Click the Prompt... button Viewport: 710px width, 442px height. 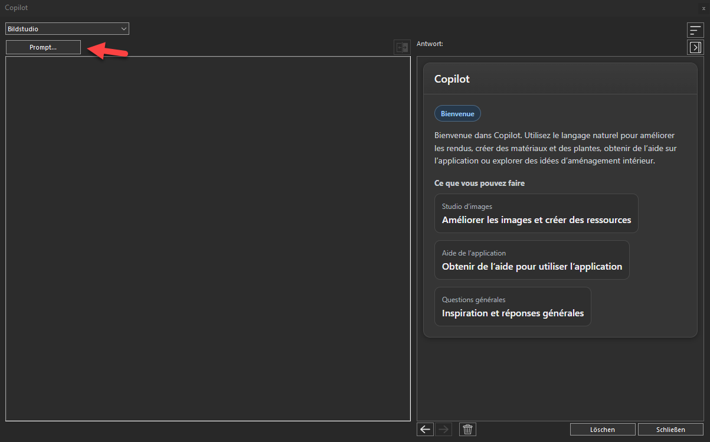click(x=43, y=47)
